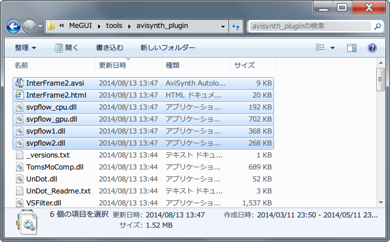Image resolution: width=390 pixels, height=242 pixels.
Task: Select the file name _versions.txt
Action: tap(48, 155)
